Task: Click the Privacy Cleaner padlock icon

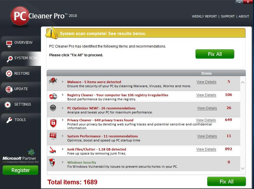Action: (x=53, y=123)
